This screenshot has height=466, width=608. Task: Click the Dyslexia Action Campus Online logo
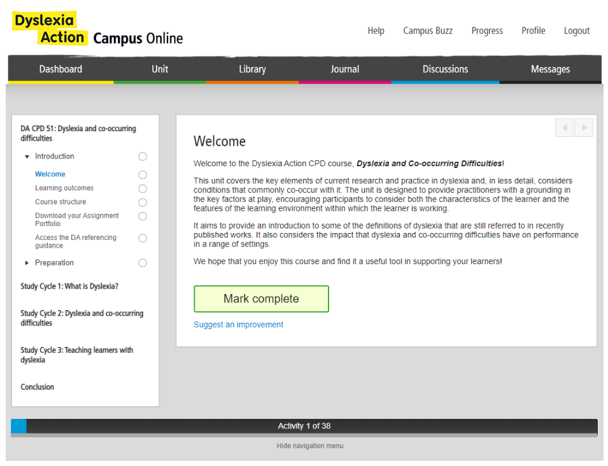97,29
